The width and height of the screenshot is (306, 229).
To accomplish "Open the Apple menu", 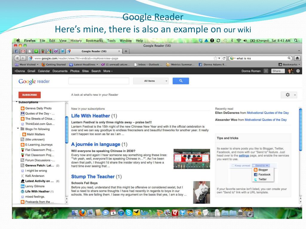I will click(18, 41).
